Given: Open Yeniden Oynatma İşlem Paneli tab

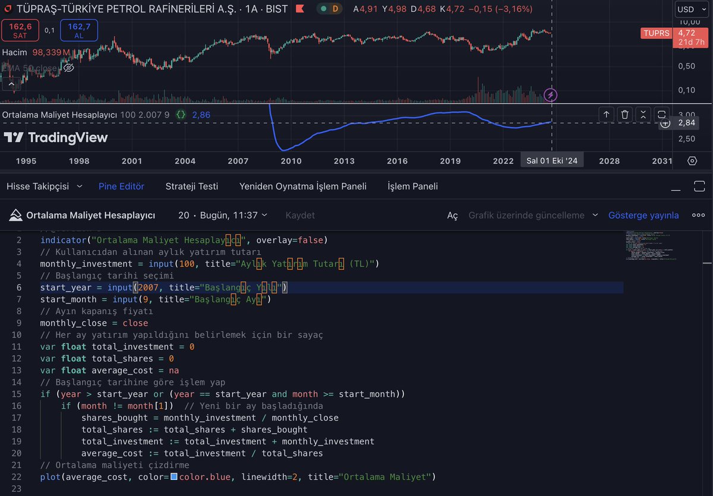Looking at the screenshot, I should (x=303, y=187).
